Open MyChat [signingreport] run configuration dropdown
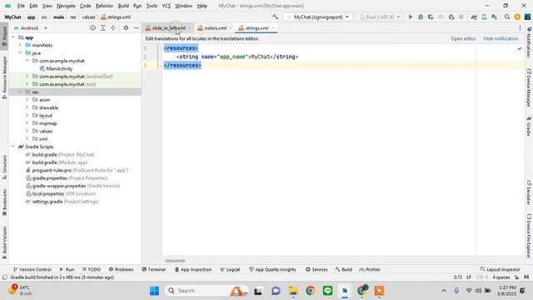 [x=318, y=17]
